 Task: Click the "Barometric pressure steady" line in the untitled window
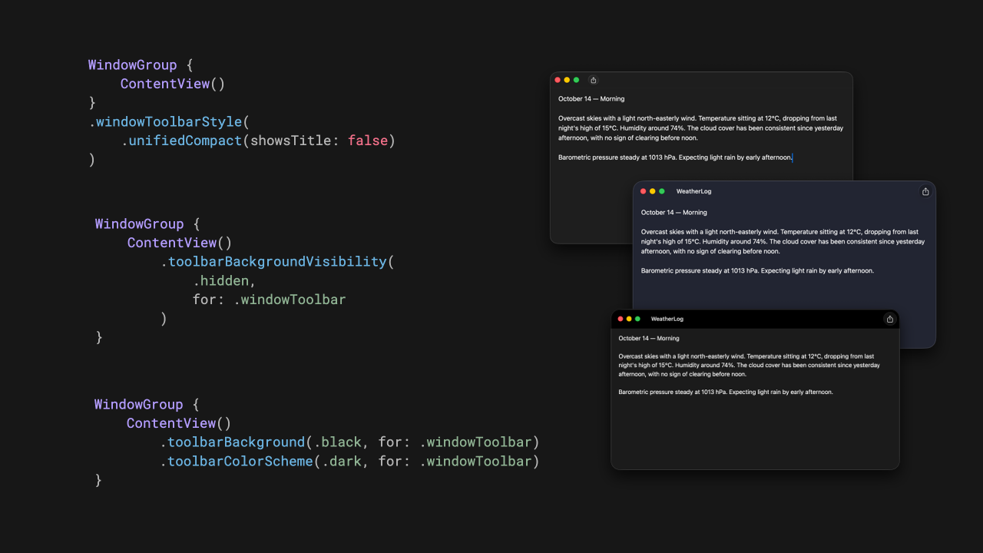click(675, 157)
